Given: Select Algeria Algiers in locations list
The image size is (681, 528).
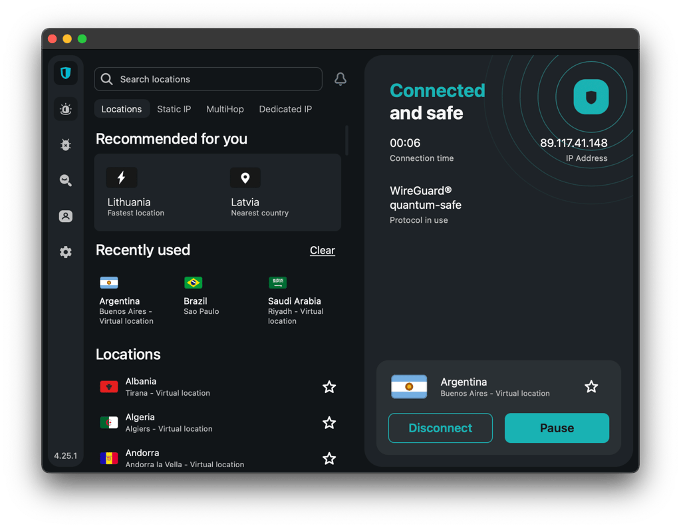Looking at the screenshot, I should [217, 422].
